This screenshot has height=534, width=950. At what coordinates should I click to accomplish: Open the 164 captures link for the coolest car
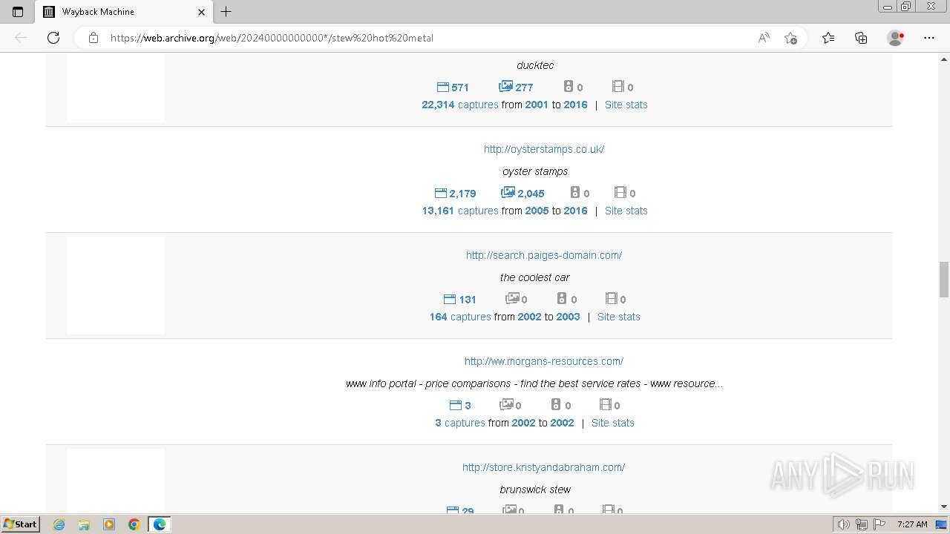coord(460,317)
